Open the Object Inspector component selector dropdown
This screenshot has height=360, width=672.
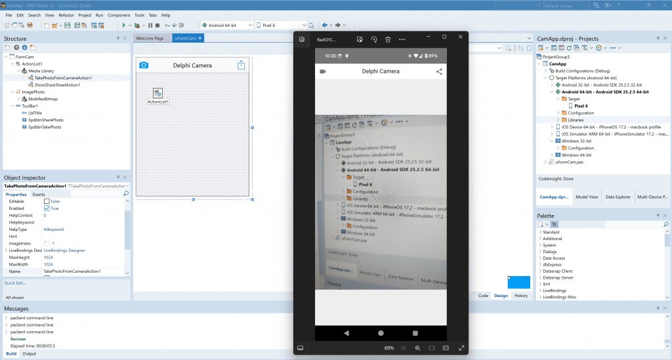pyautogui.click(x=127, y=186)
